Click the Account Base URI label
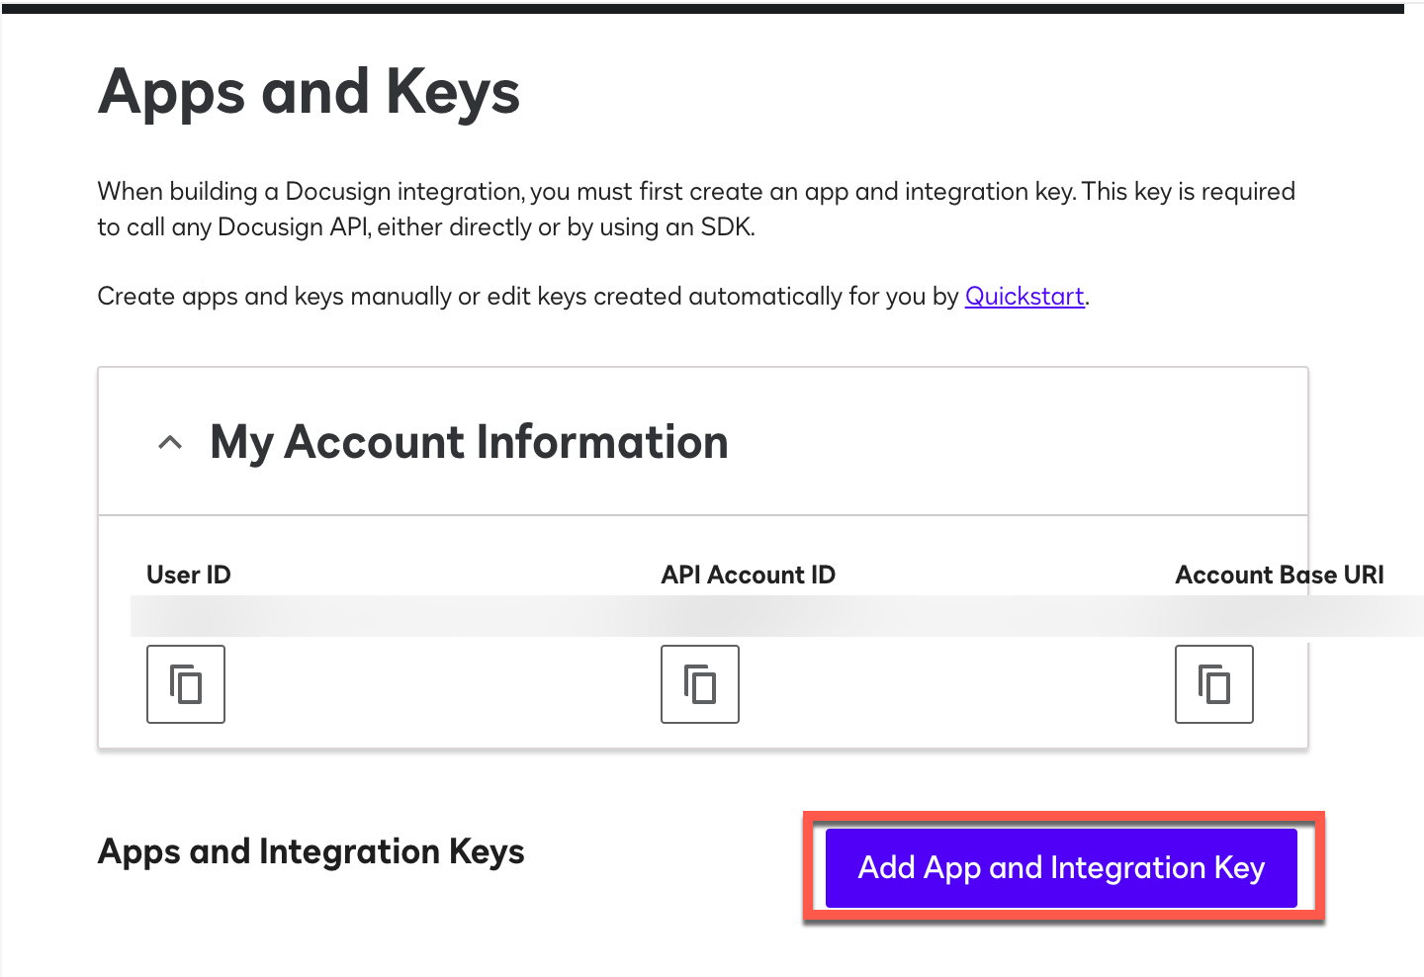This screenshot has height=977, width=1424. (1280, 575)
